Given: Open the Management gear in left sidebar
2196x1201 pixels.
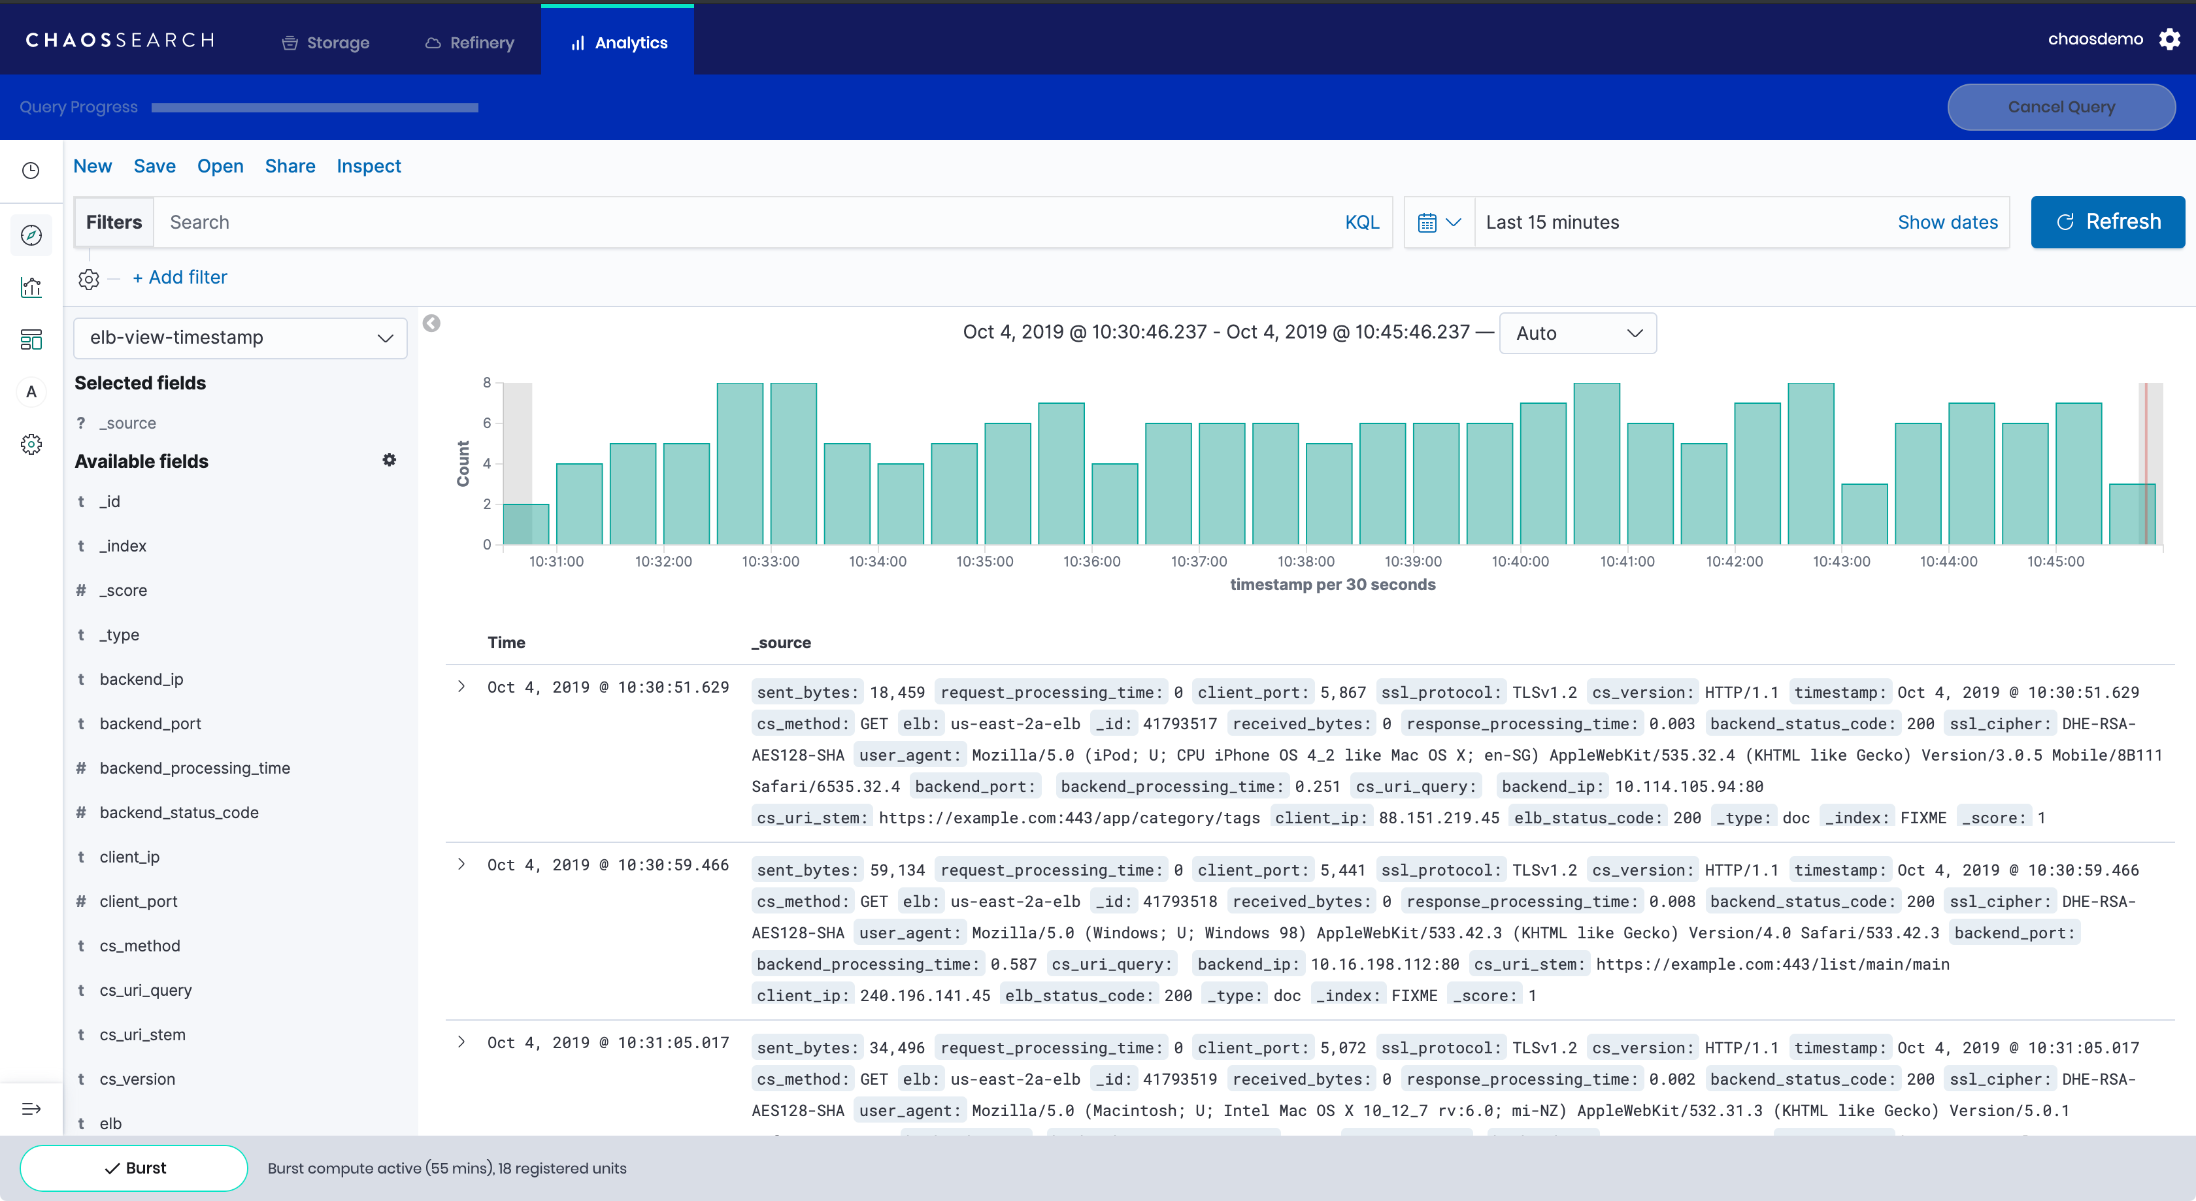Looking at the screenshot, I should tap(31, 444).
